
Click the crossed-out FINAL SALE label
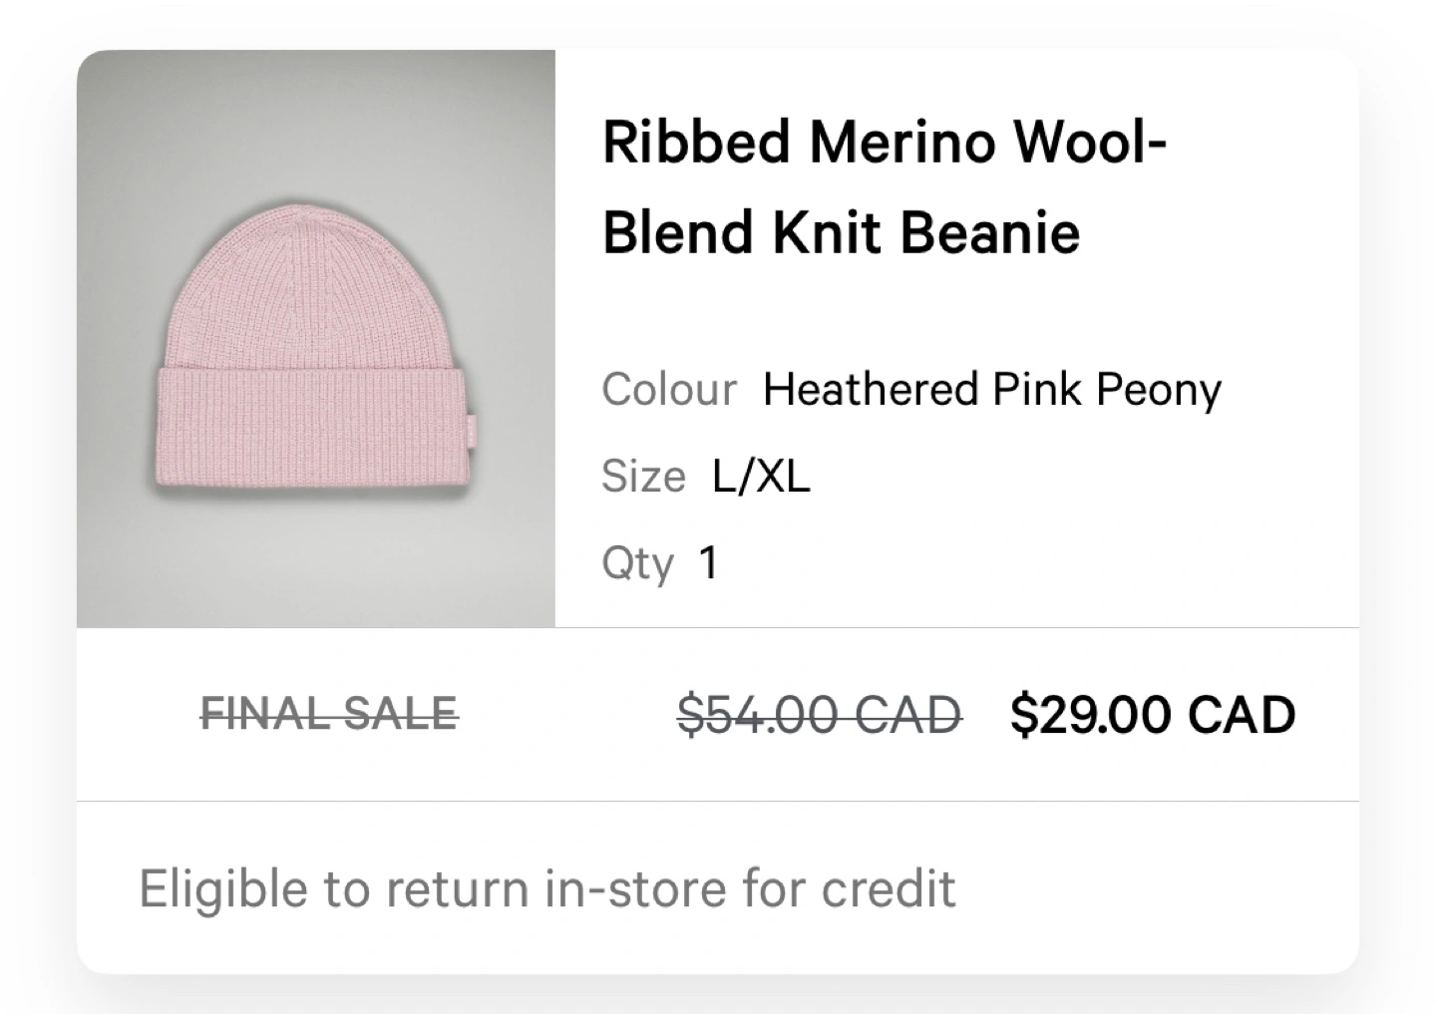329,714
